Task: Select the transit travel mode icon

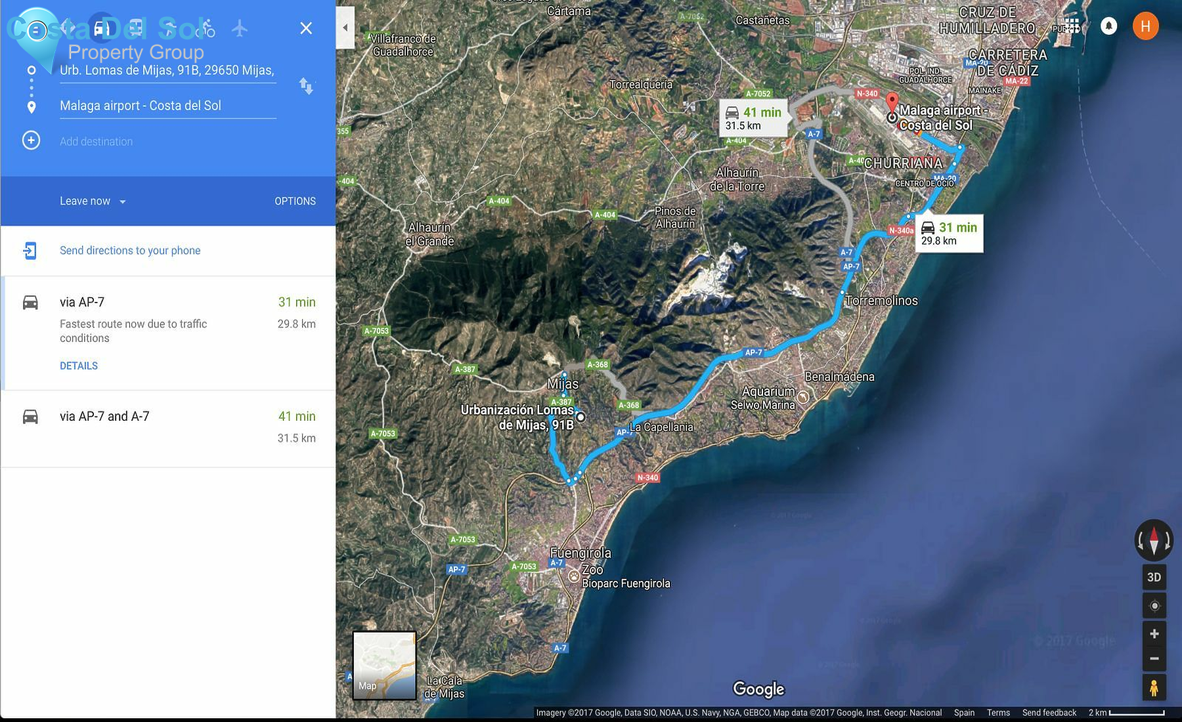Action: (135, 29)
